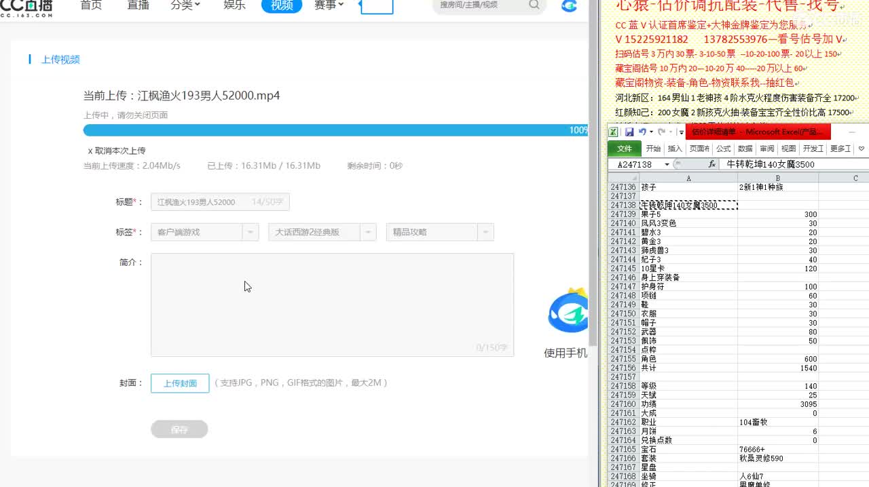Click the blue CC avatar icon in header

570,6
